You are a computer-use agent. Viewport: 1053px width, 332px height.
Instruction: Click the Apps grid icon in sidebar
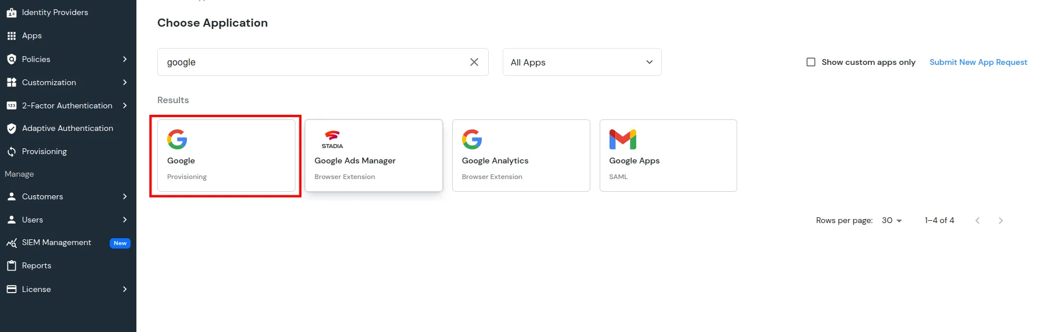12,36
